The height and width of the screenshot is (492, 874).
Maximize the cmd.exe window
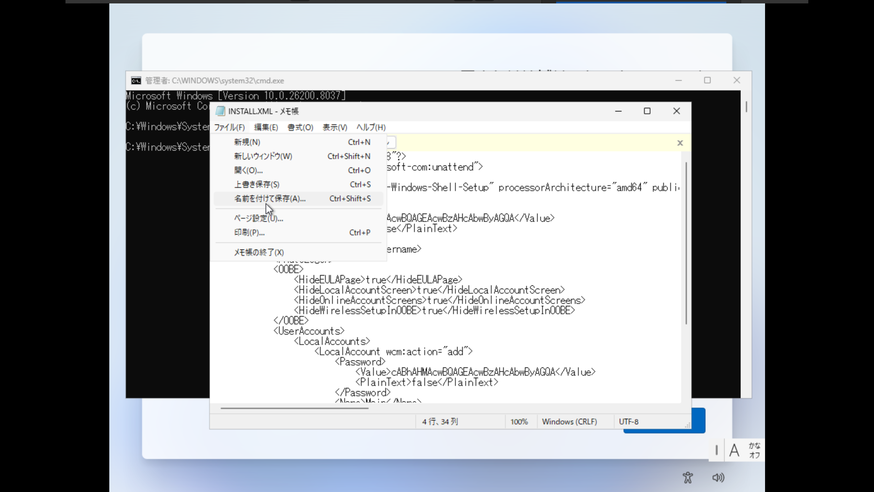(x=707, y=80)
